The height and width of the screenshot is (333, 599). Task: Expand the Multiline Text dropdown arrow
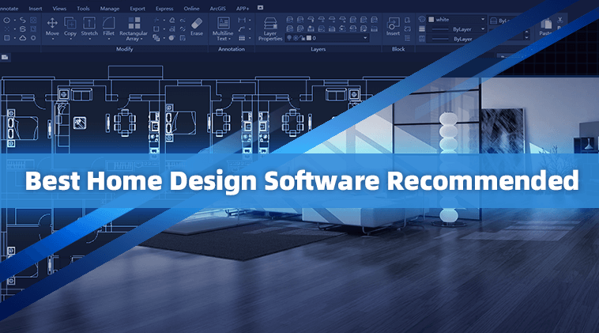pos(230,39)
